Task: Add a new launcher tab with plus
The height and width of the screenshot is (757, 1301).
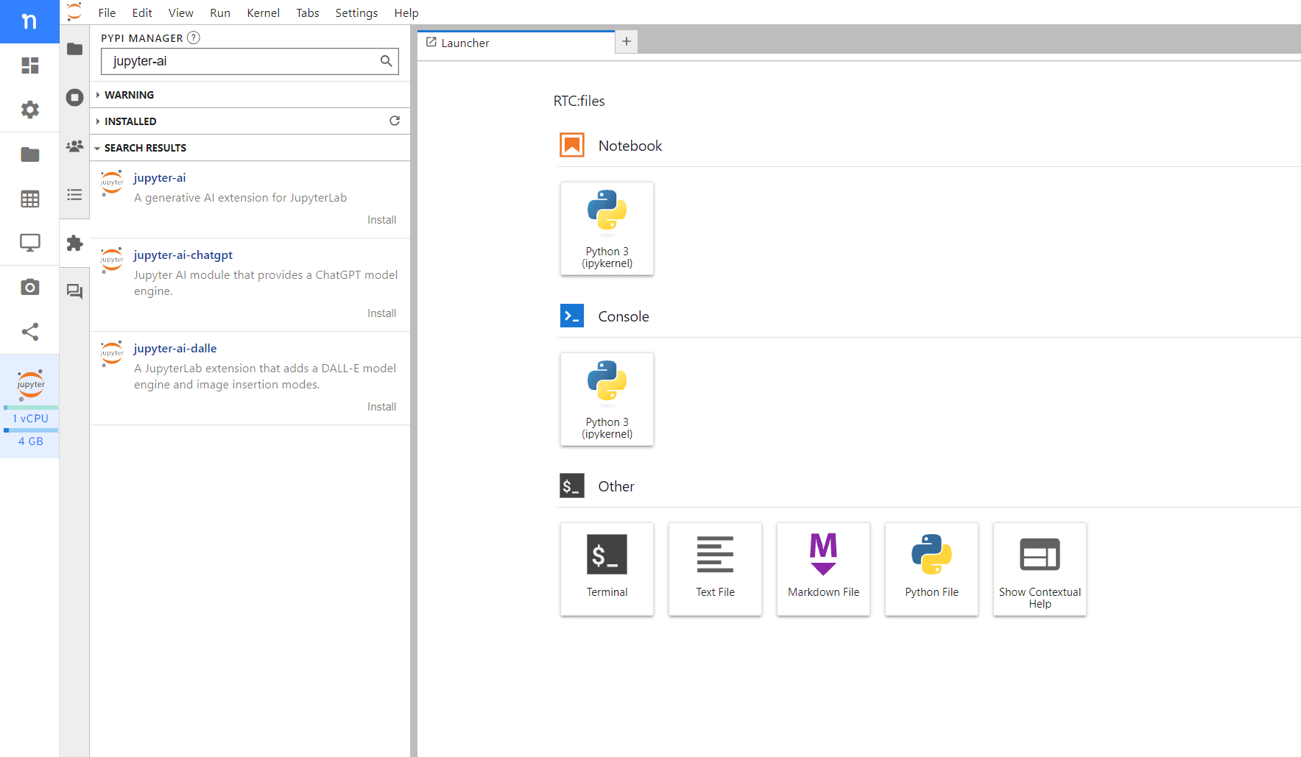Action: 627,42
